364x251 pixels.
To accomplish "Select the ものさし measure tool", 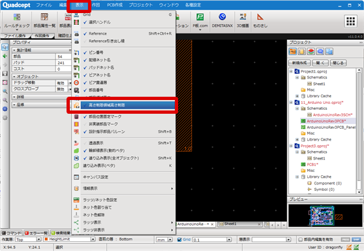I will click(x=260, y=20).
